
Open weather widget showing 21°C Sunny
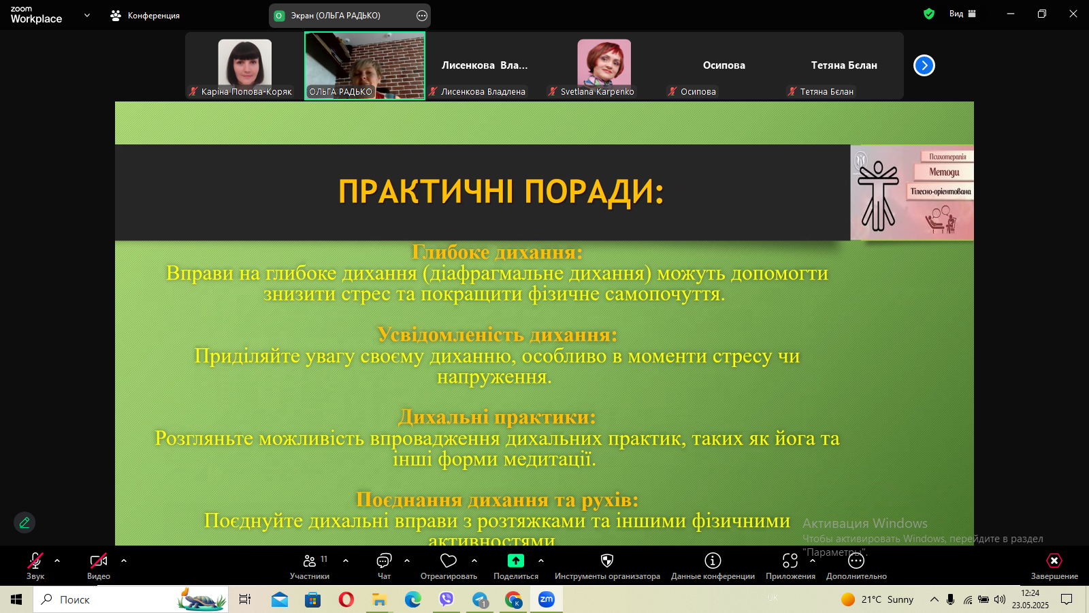(878, 599)
